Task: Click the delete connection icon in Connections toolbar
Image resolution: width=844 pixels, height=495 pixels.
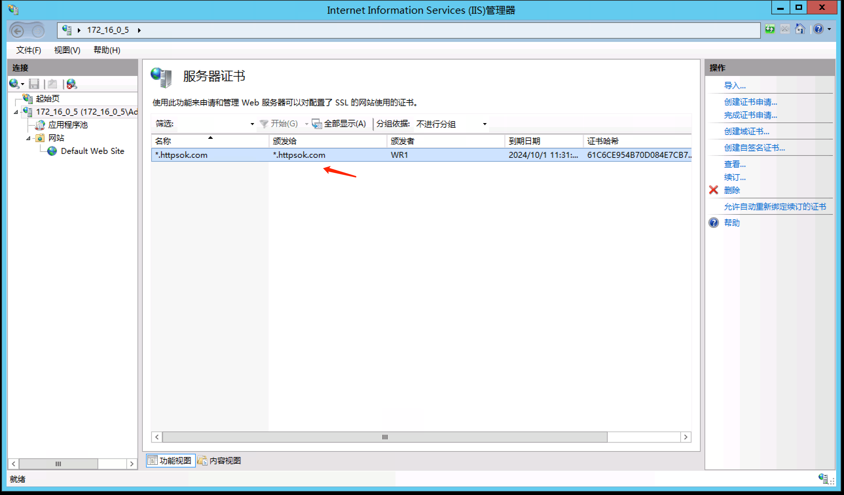Action: 72,83
